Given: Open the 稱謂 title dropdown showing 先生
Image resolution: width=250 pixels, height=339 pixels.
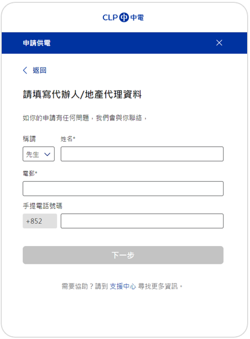Looking at the screenshot, I should [x=39, y=154].
